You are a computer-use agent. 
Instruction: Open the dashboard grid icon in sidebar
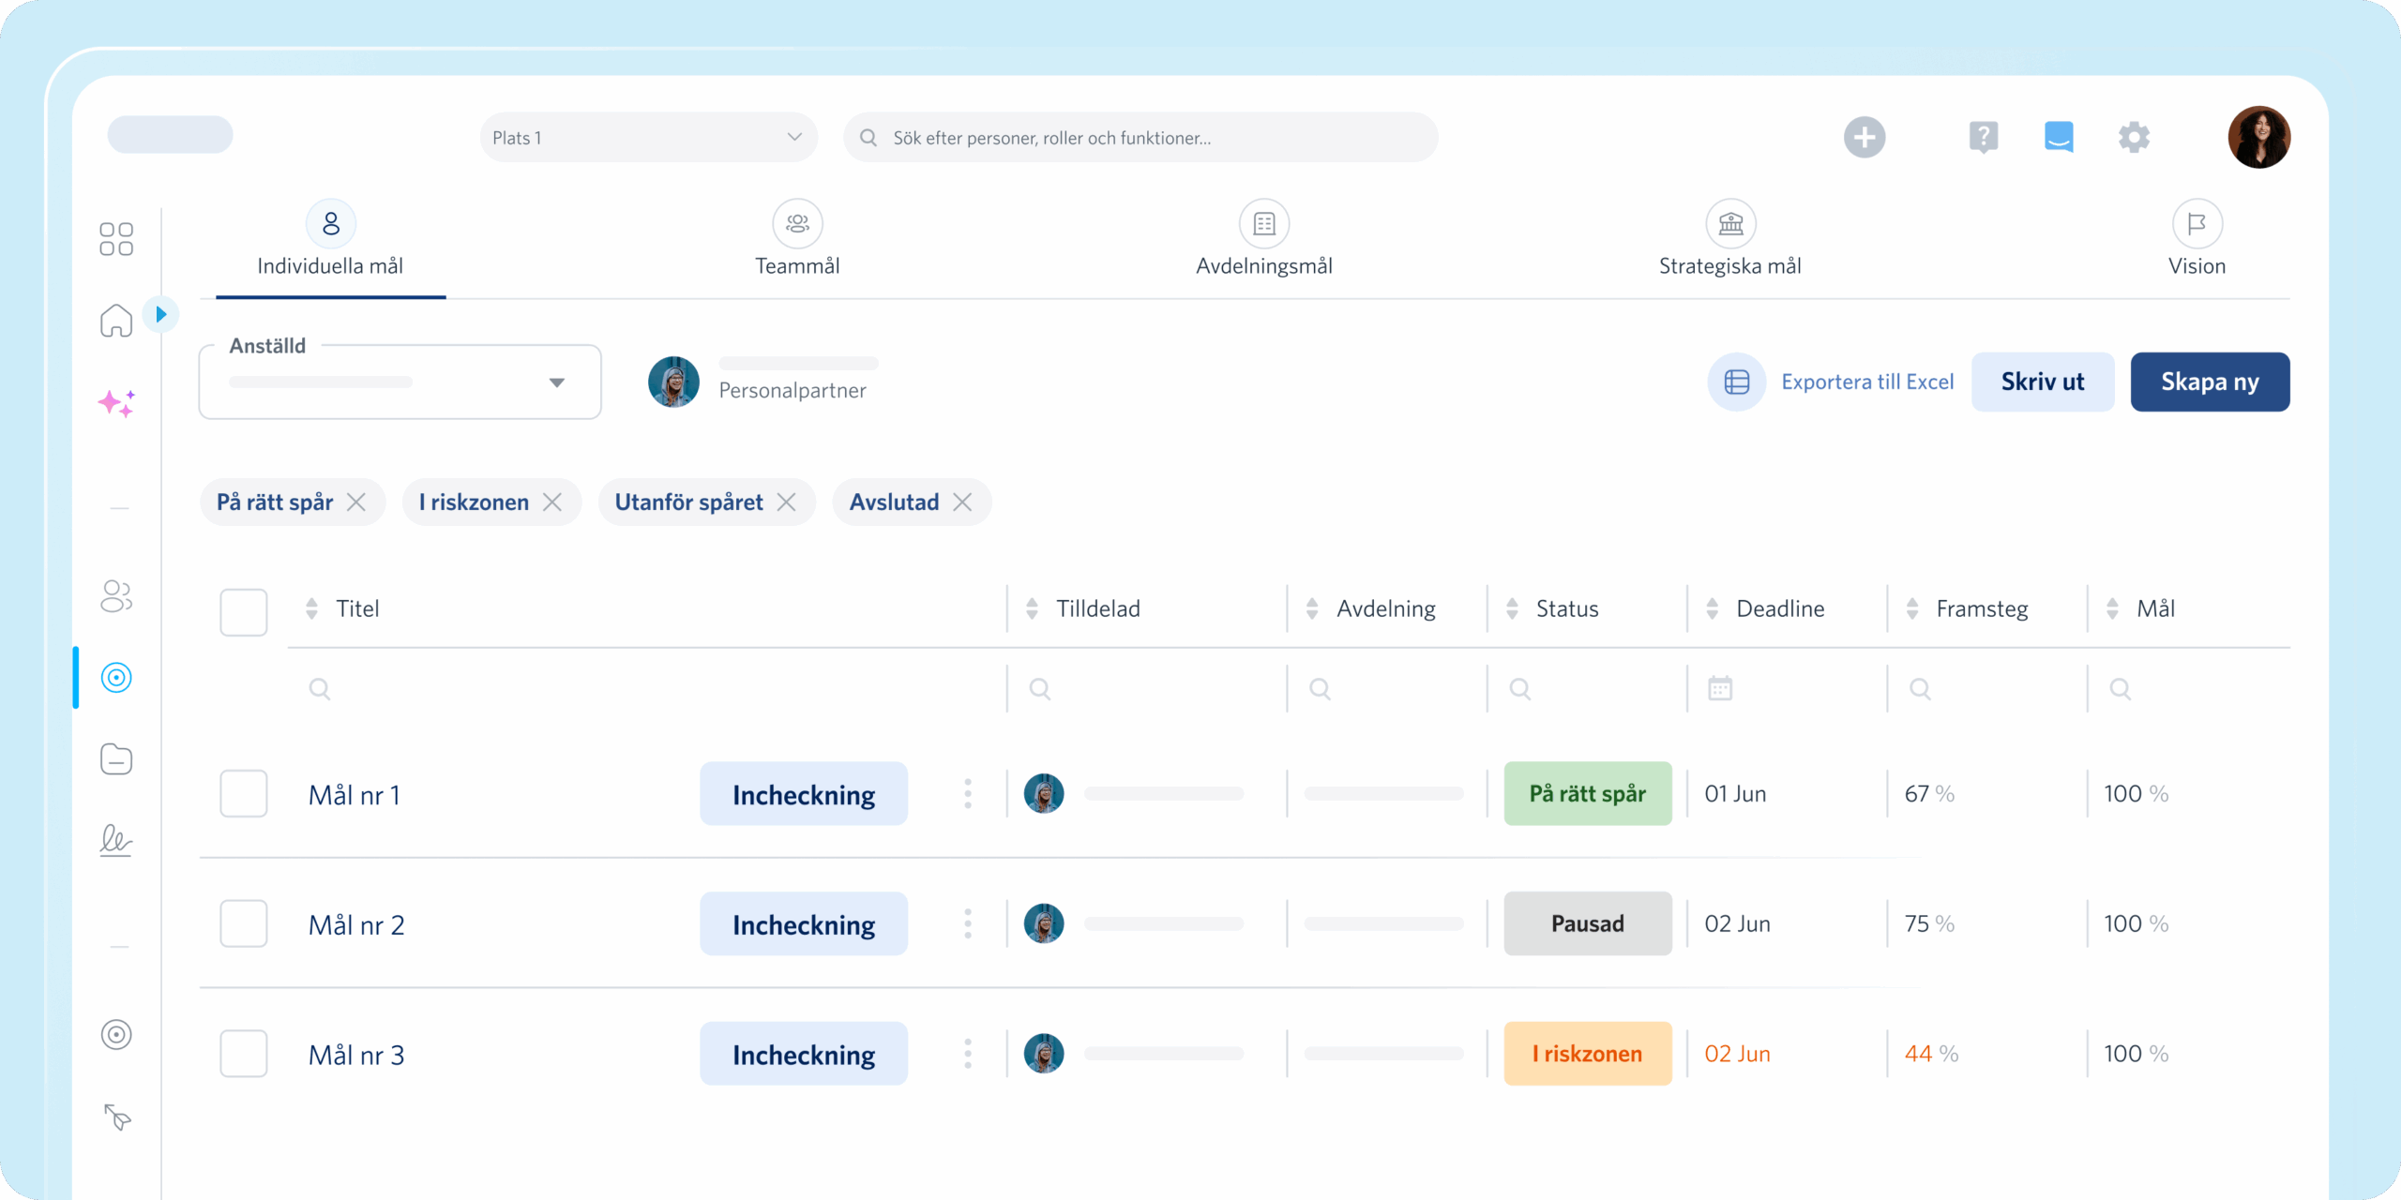(116, 239)
